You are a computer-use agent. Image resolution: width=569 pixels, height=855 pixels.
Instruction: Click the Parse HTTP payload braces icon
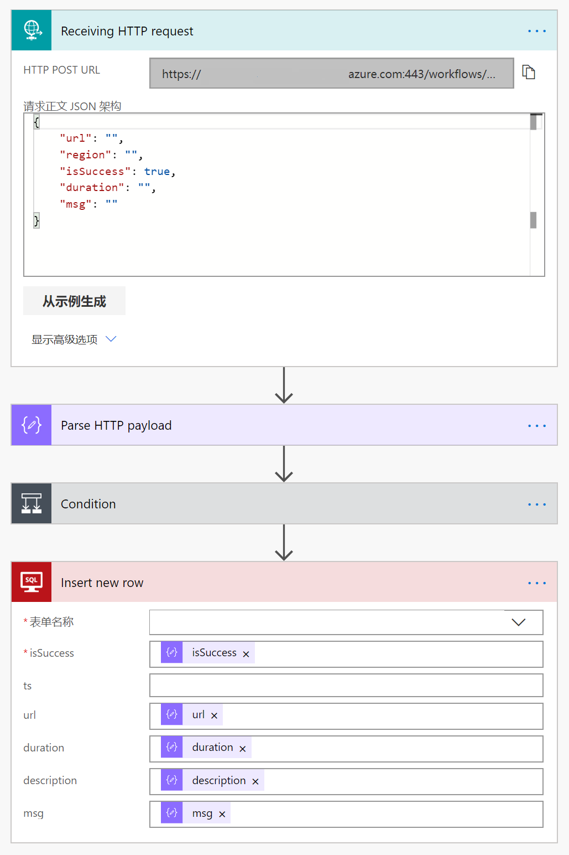pyautogui.click(x=31, y=425)
